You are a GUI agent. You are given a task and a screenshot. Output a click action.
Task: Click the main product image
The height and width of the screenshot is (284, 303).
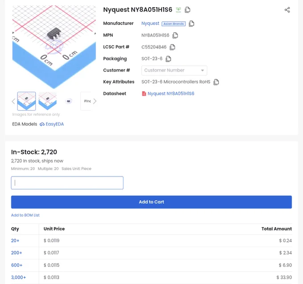pyautogui.click(x=54, y=47)
